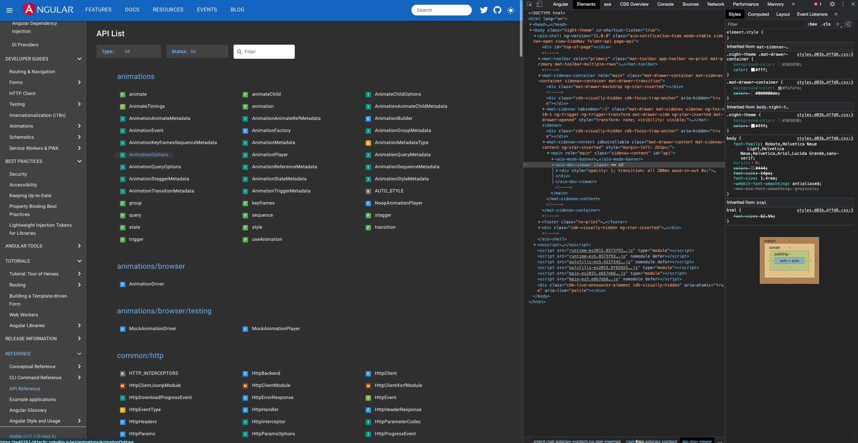Open the Event Listeners tab
The height and width of the screenshot is (443, 858).
coord(812,14)
